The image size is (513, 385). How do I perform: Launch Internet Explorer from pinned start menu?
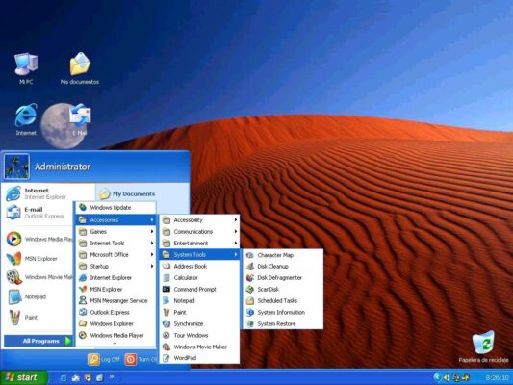[x=37, y=193]
